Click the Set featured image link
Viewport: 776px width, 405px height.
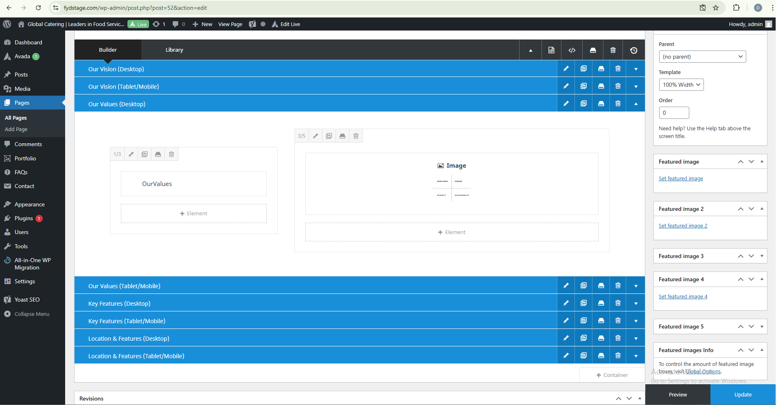coord(681,178)
